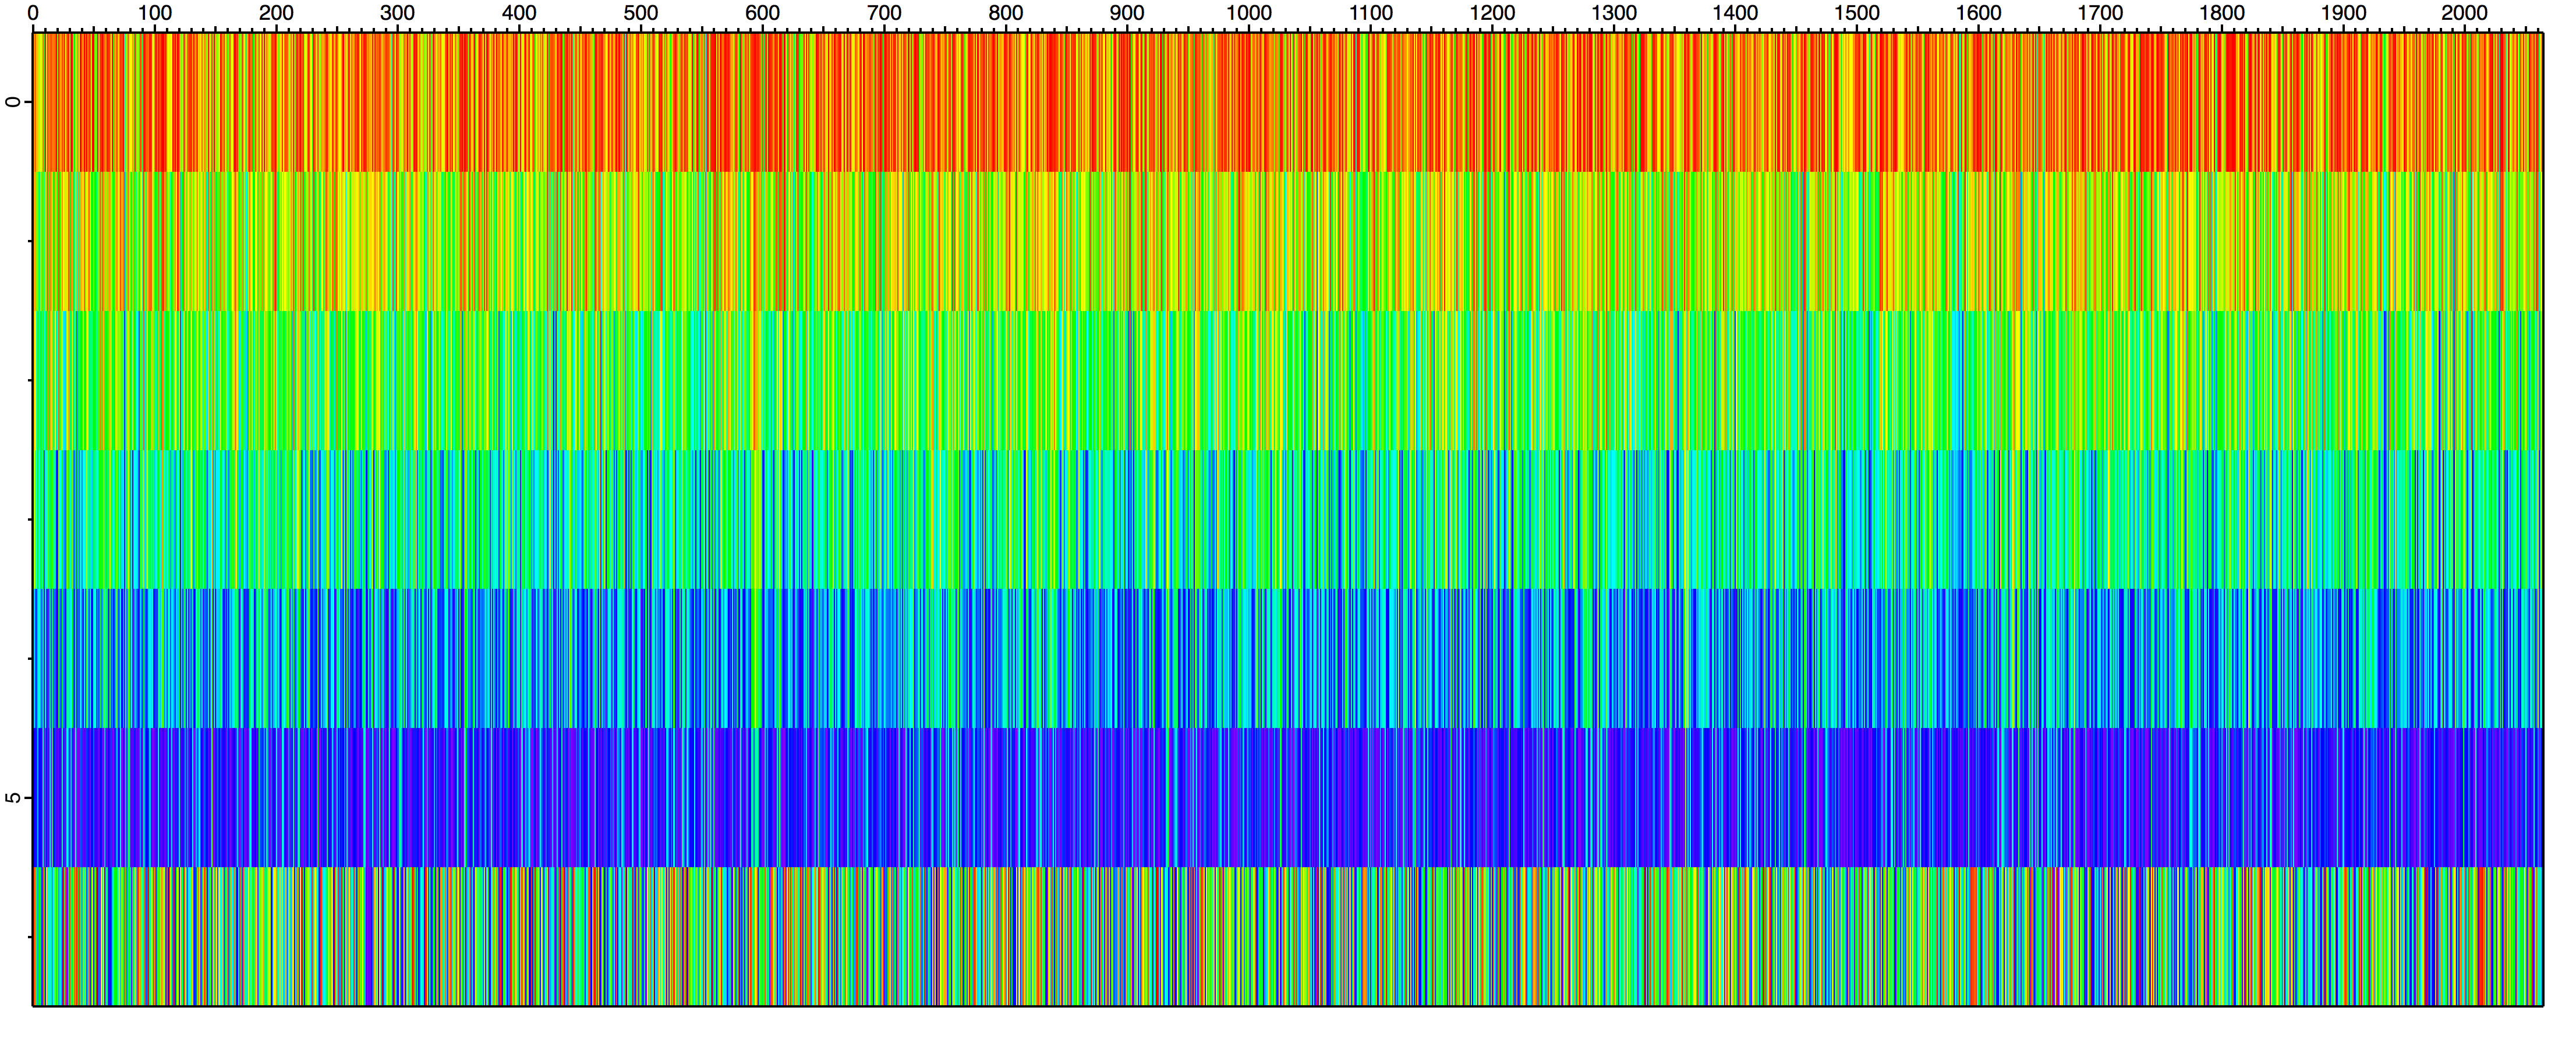2576x1039 pixels.
Task: Click the x-axis tick label 100
Action: coord(154,13)
